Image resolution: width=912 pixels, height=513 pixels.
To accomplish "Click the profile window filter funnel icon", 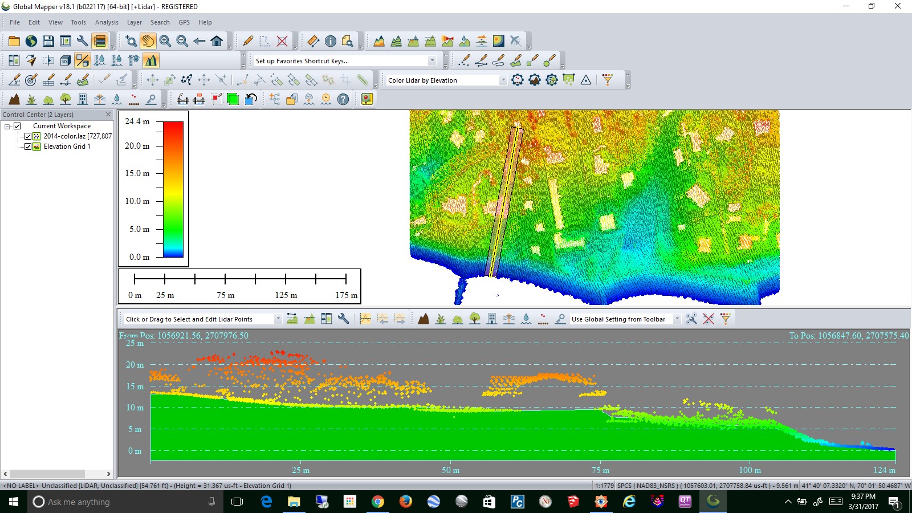I will (726, 319).
